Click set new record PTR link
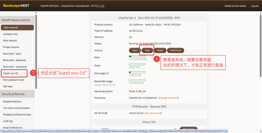The width and height of the screenshot is (262, 133). 153,113
